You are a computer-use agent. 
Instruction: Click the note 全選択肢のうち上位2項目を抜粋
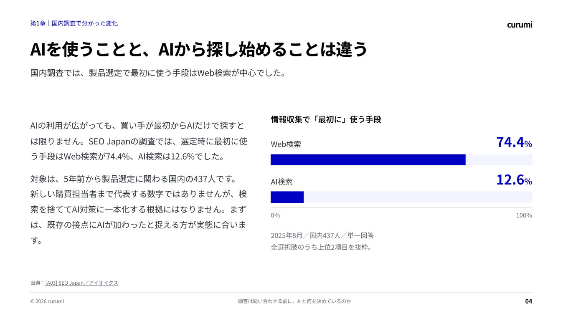coord(321,247)
